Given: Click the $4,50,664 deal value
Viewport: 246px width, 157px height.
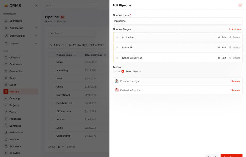Looking at the screenshot, I should tap(91, 62).
